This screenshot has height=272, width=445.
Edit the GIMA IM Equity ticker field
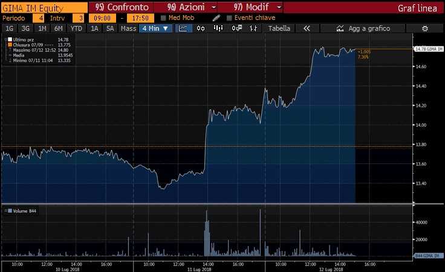click(x=45, y=8)
